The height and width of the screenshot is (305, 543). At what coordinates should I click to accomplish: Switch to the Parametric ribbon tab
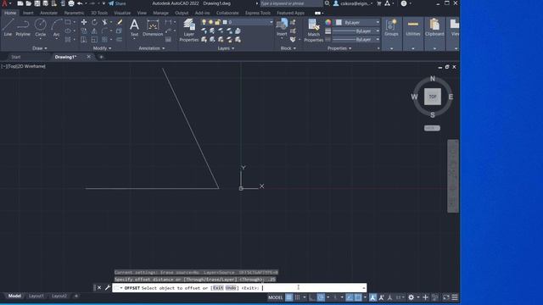click(x=74, y=13)
